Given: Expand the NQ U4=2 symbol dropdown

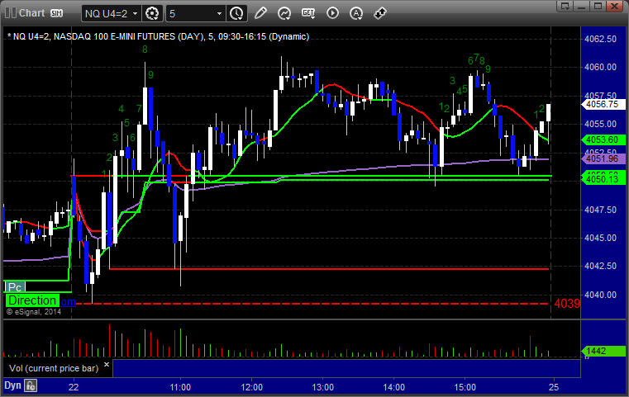Looking at the screenshot, I should [x=136, y=14].
